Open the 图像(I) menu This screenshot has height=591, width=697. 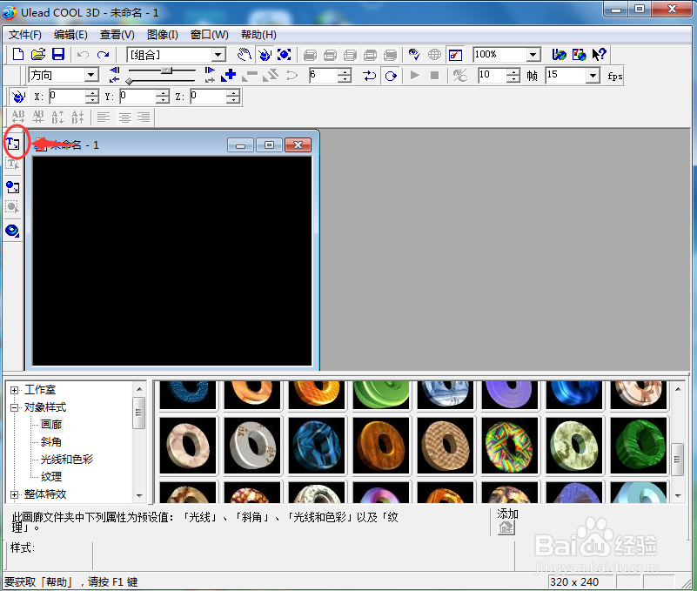tap(162, 35)
